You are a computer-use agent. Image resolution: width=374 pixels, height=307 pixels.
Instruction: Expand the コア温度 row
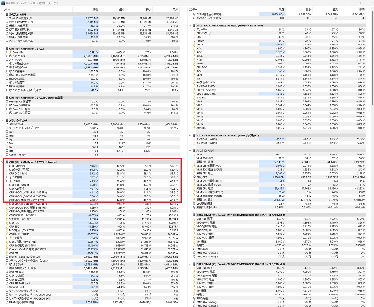tap(7, 177)
